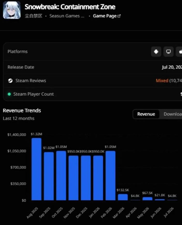This screenshot has height=225, width=182.
Task: Click the Platforms label
Action: coord(18,52)
